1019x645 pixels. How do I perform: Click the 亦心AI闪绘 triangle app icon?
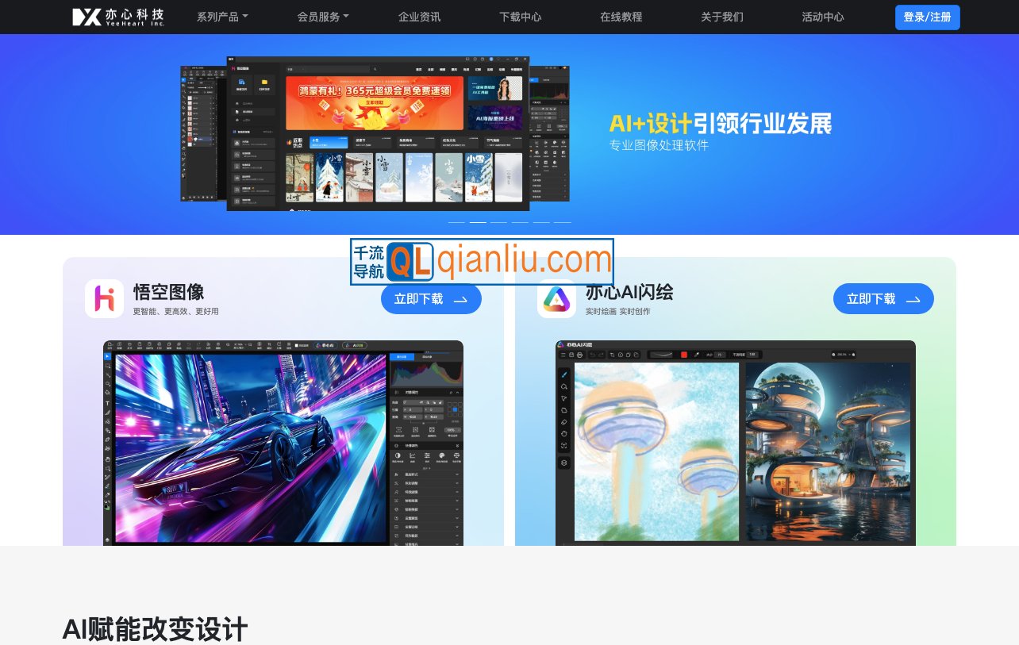coord(556,299)
